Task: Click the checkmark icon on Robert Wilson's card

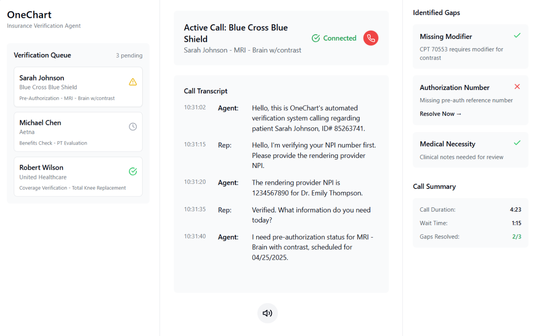Action: point(133,171)
